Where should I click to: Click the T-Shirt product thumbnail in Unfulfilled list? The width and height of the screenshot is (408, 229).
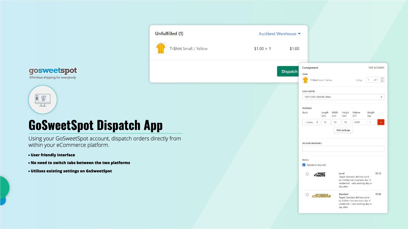[161, 48]
